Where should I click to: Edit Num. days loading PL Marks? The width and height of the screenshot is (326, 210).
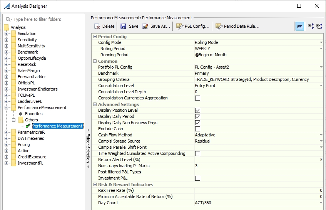pyautogui.click(x=259, y=166)
